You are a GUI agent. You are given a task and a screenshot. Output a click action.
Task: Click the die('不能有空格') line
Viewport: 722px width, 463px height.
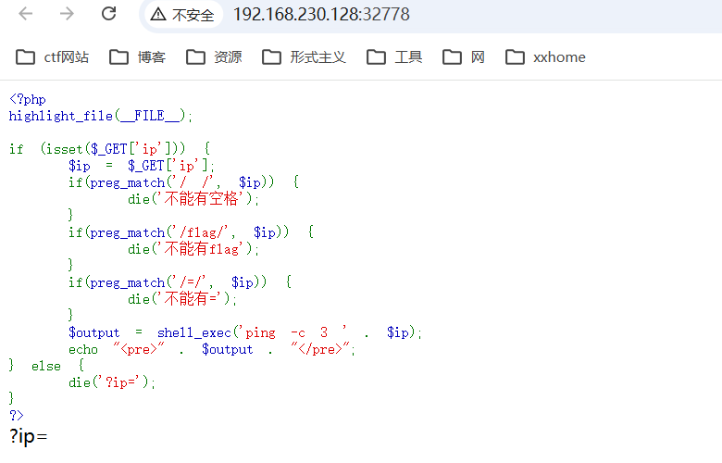(x=193, y=199)
